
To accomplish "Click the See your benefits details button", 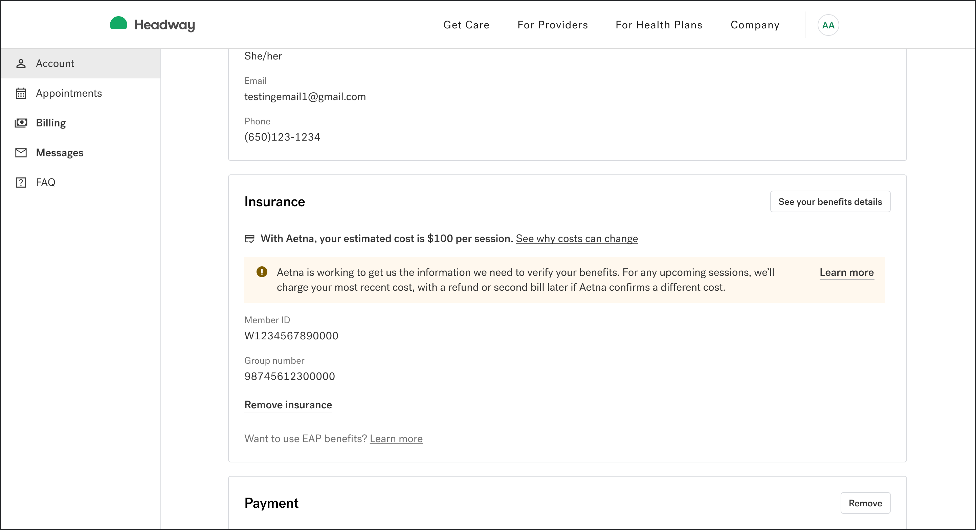I will pyautogui.click(x=830, y=202).
